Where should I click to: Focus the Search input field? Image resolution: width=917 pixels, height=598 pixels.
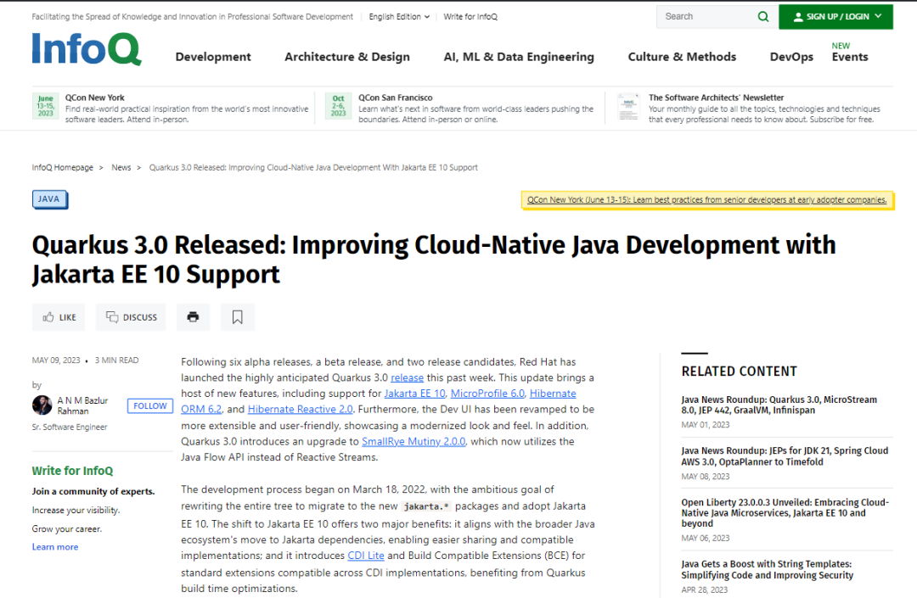(x=707, y=16)
